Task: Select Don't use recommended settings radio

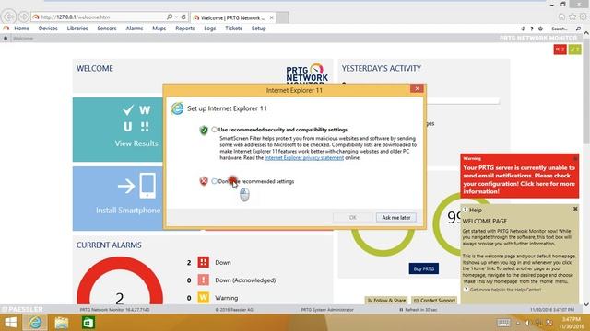Action: [215, 181]
